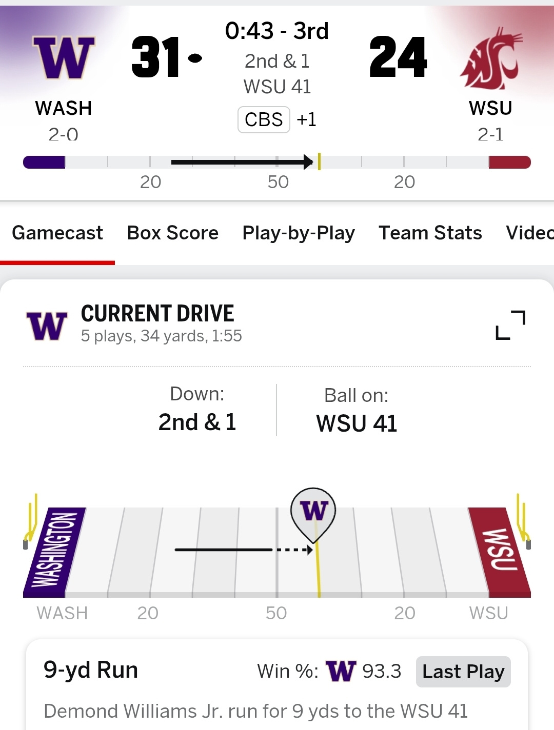Select the Team Stats tab
This screenshot has height=730, width=554.
pyautogui.click(x=430, y=233)
